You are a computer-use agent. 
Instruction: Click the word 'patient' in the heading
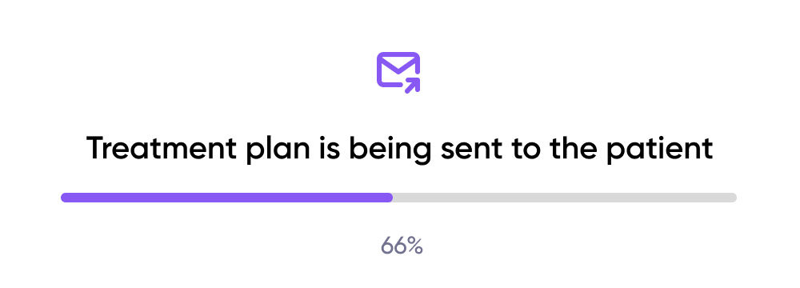[x=660, y=149]
